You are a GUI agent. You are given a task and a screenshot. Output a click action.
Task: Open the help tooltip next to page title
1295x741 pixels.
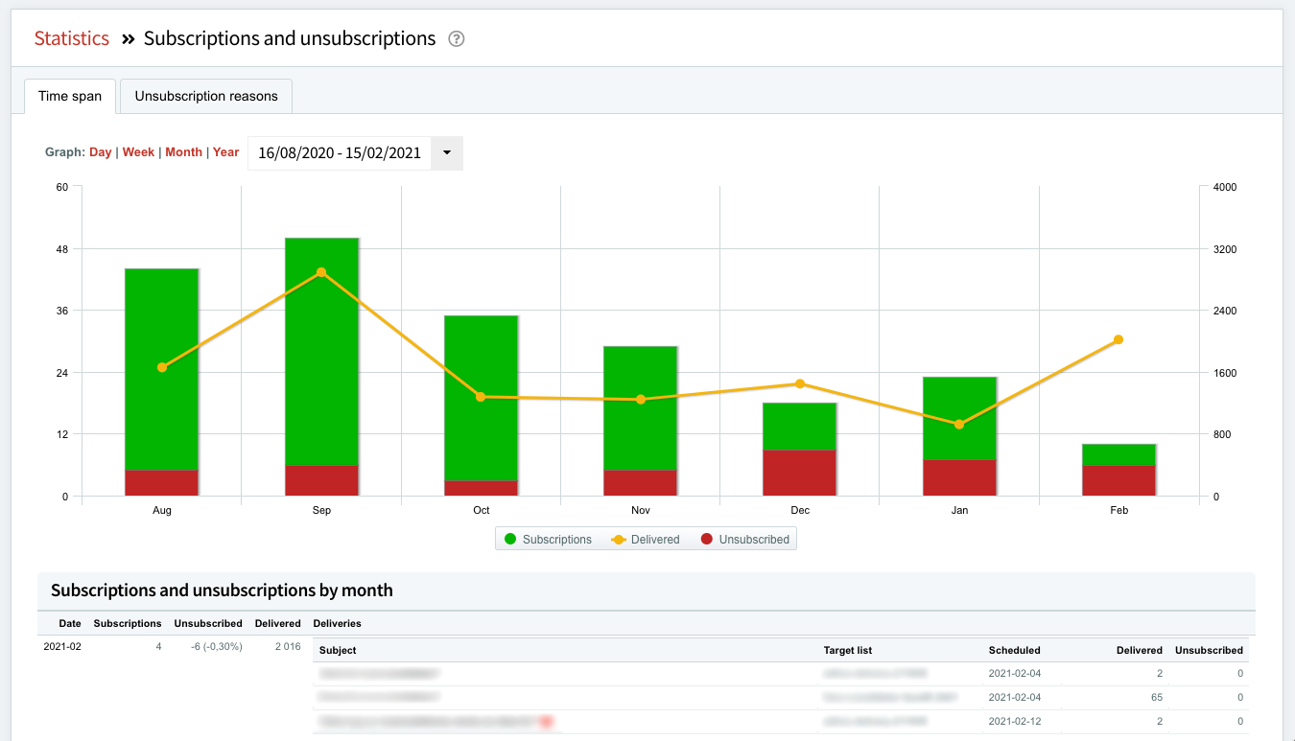(456, 38)
